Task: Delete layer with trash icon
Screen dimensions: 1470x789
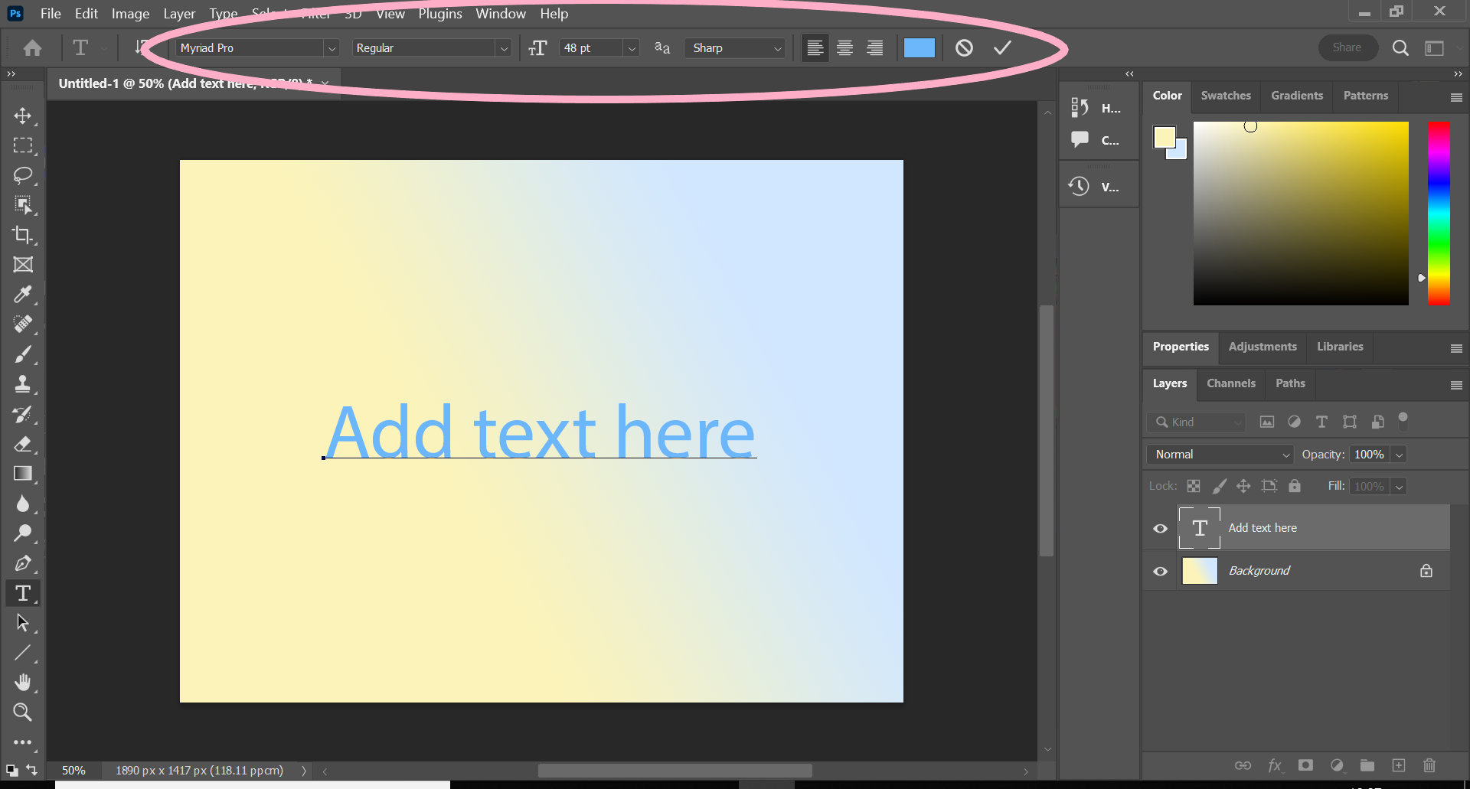Action: pyautogui.click(x=1429, y=765)
